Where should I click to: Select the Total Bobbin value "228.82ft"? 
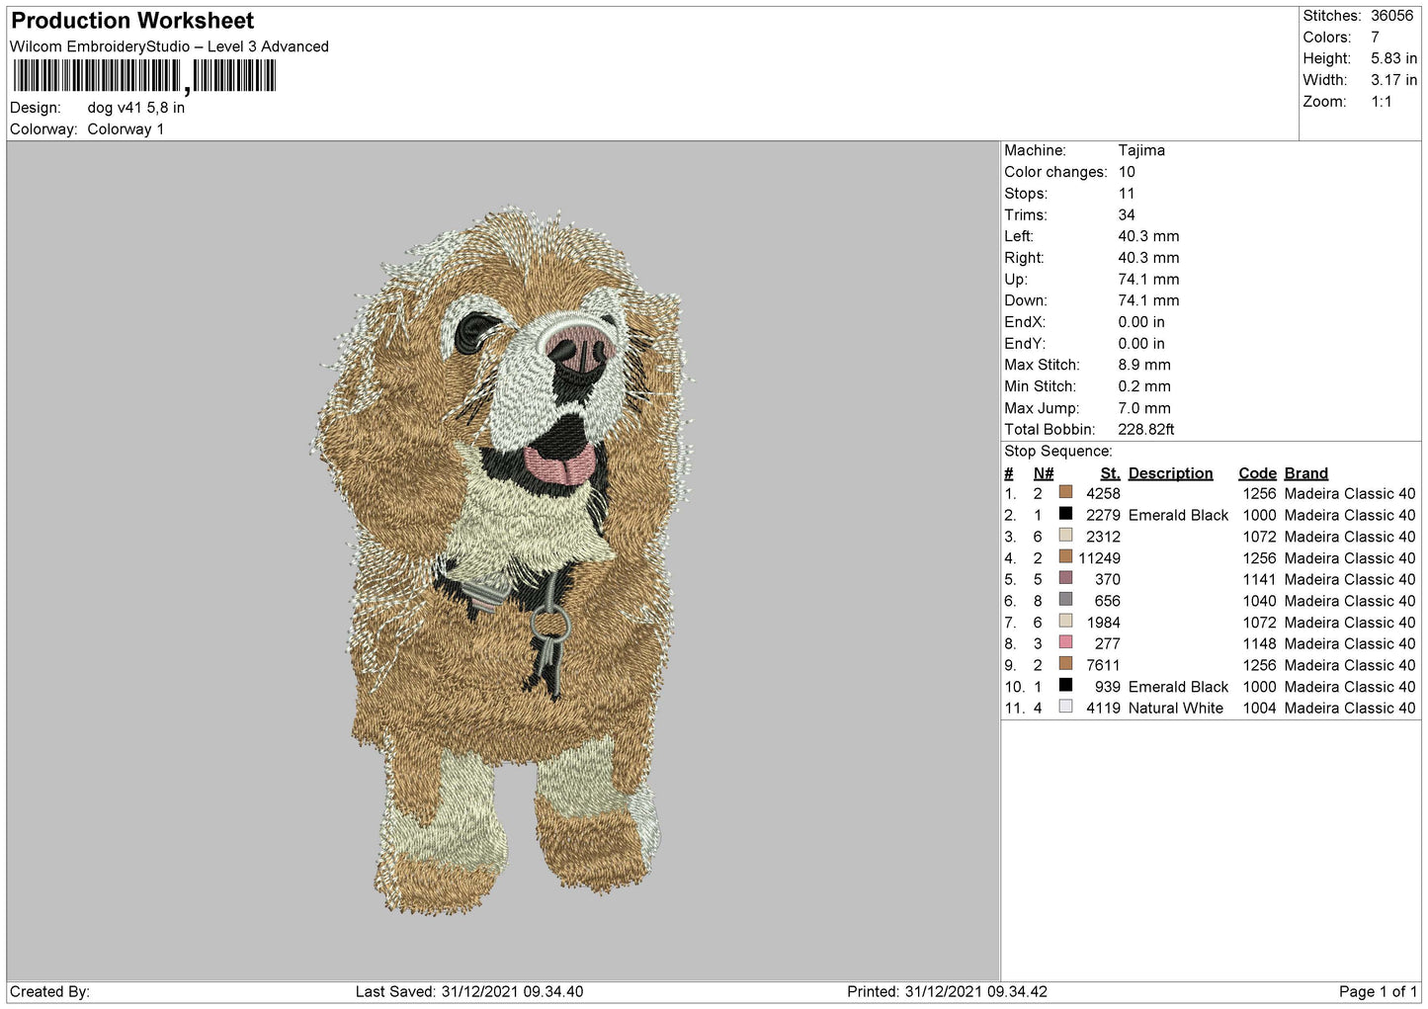coord(1146,430)
